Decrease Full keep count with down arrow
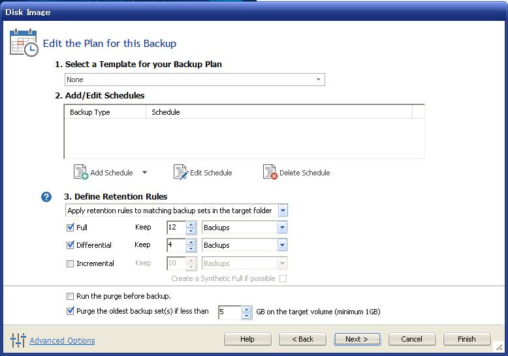 click(x=191, y=231)
